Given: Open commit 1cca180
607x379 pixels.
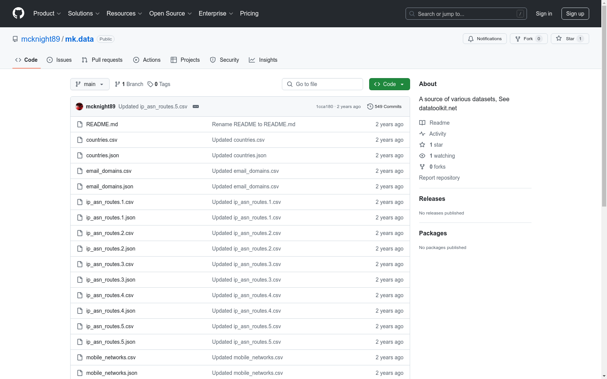Looking at the screenshot, I should pyautogui.click(x=324, y=106).
